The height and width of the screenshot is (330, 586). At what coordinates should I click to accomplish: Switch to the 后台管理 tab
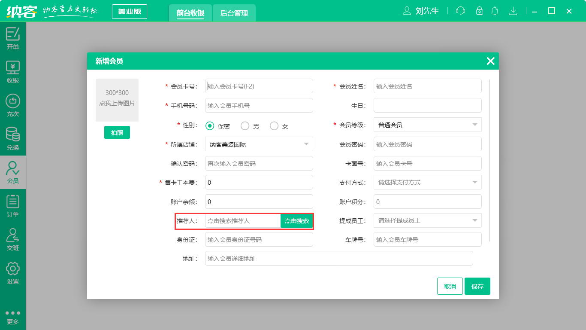pos(234,13)
